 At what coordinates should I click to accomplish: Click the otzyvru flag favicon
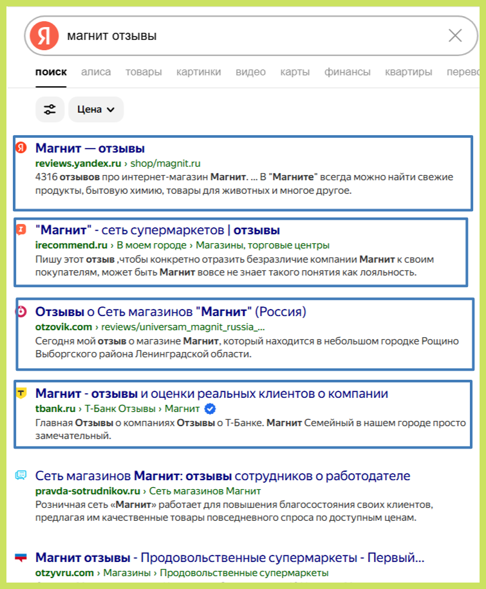click(x=21, y=557)
